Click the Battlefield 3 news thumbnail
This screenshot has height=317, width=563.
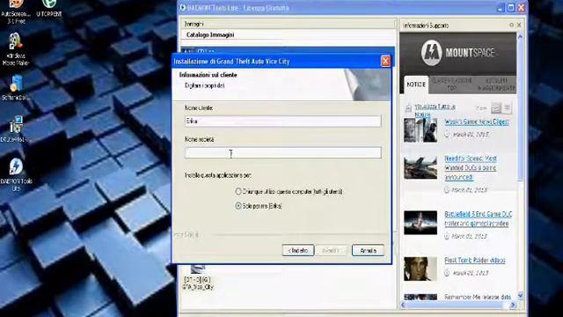coord(420,223)
